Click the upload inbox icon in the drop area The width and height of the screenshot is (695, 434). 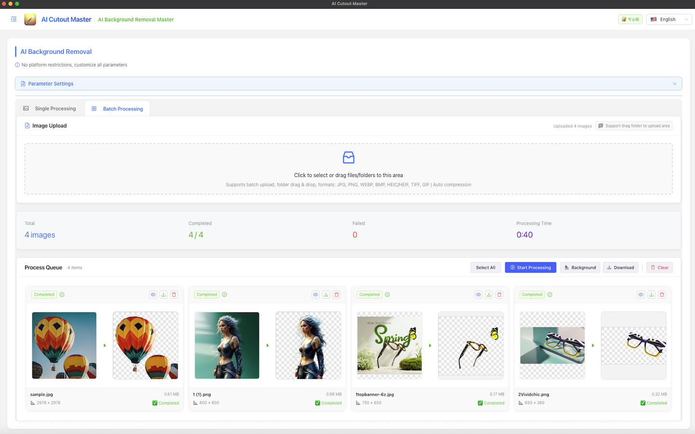348,157
